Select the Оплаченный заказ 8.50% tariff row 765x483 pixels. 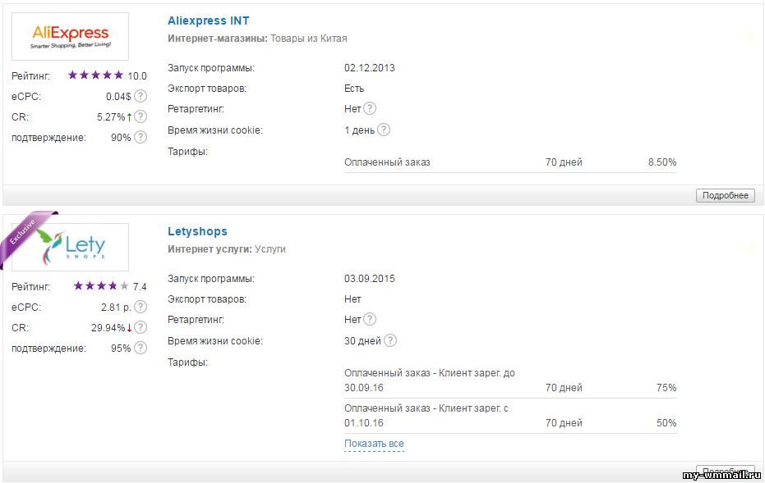pyautogui.click(x=510, y=162)
